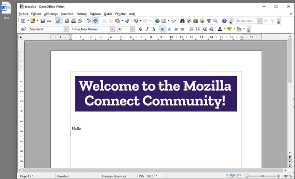Open the Times New Roman font dropdown
Image resolution: width=295 pixels, height=179 pixels.
point(113,29)
